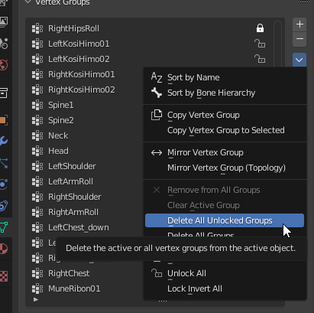Unlock the RightHipsRoll vertex group

tap(260, 28)
